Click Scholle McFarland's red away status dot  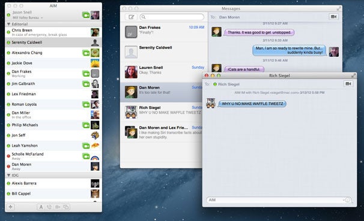[8, 156]
